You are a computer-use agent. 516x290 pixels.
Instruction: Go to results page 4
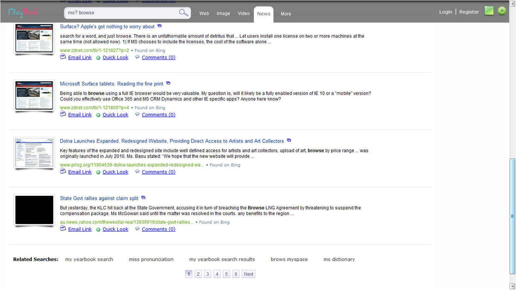pos(217,274)
